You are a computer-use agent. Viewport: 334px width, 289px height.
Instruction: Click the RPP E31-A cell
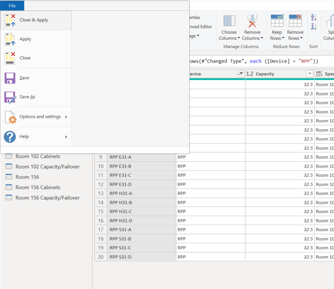point(141,157)
